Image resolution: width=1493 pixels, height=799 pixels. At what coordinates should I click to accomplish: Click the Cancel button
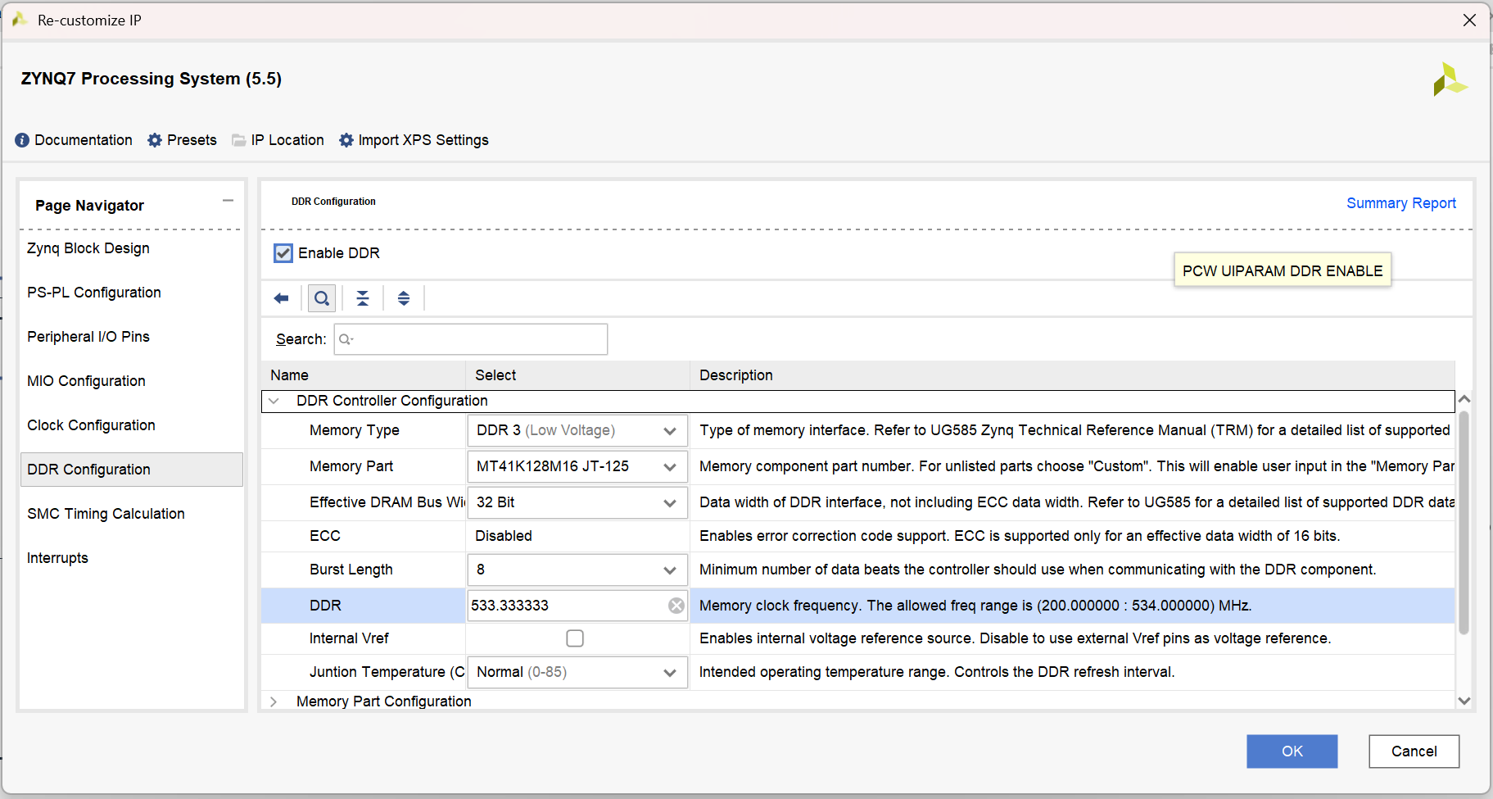[1414, 751]
